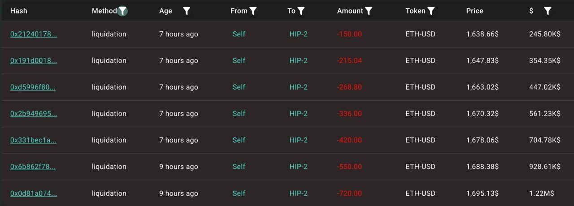The image size is (574, 206).
Task: Open the active Method column filter
Action: (122, 11)
